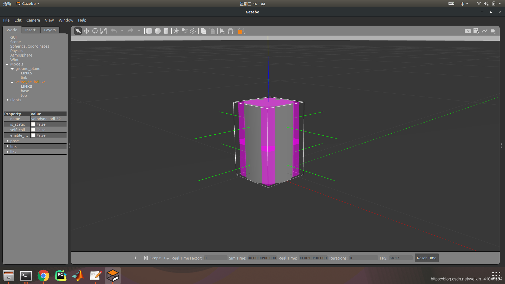Viewport: 505px width, 284px height.
Task: Toggle enable_ checkbox property
Action: [33, 135]
